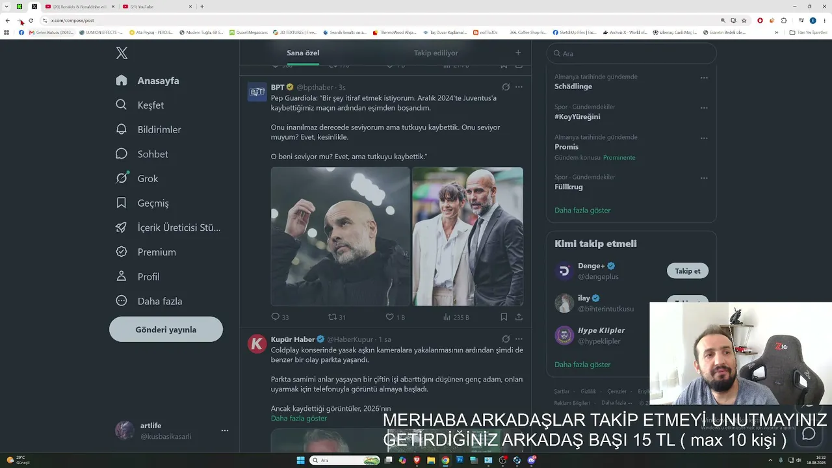
Task: Open more options on BPT post
Action: [x=519, y=87]
